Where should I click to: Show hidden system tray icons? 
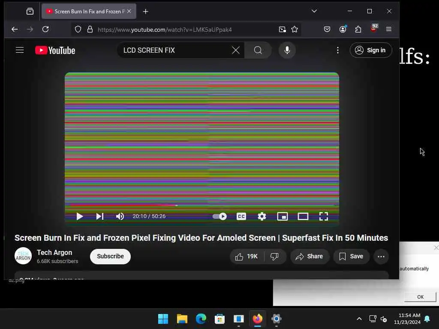pyautogui.click(x=359, y=319)
